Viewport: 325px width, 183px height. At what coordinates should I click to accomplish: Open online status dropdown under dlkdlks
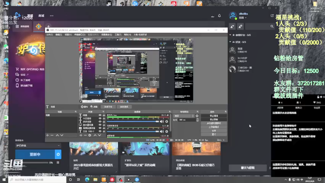243,18
